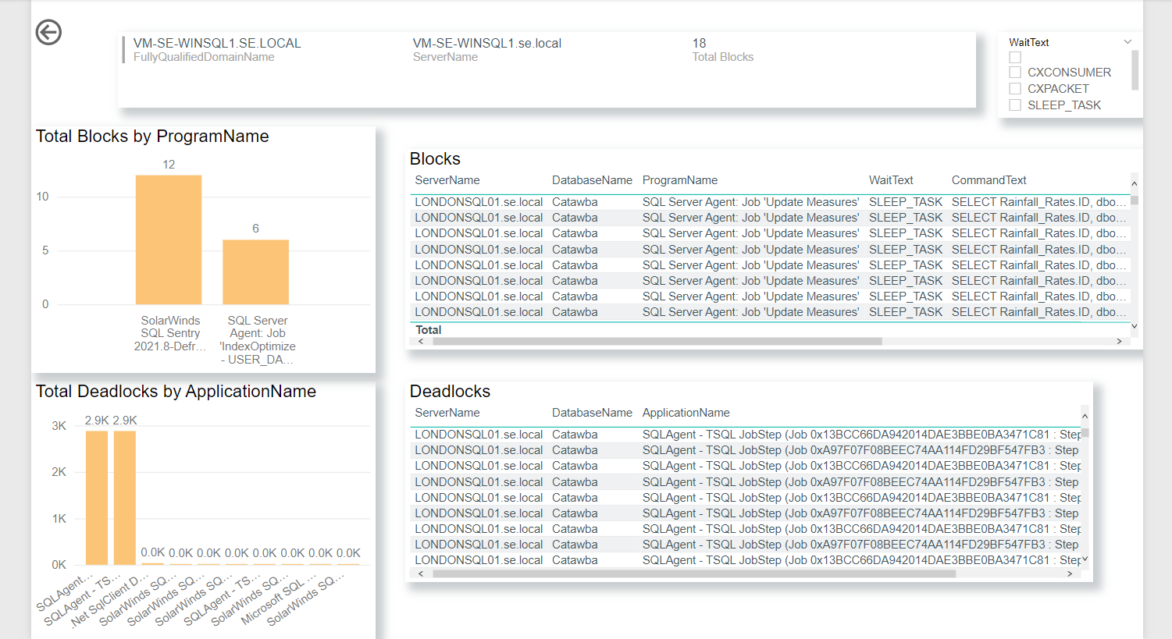Click Blocks table scroll down arrow
Viewport: 1172px width, 639px height.
coord(1134,326)
